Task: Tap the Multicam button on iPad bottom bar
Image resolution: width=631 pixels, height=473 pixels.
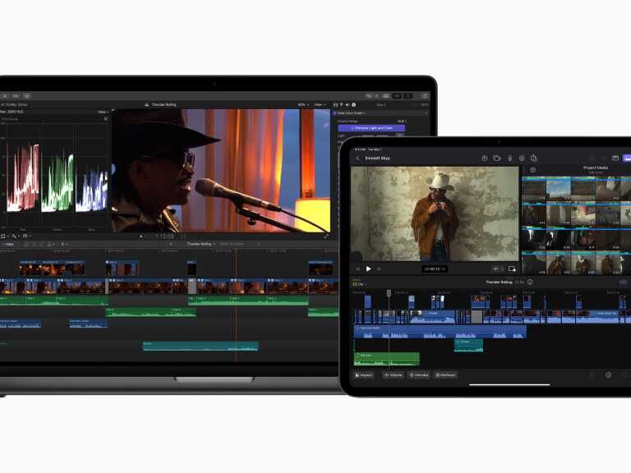Action: [x=445, y=374]
